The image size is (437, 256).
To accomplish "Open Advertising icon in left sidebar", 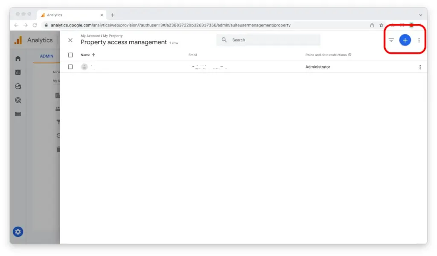I will coord(18,100).
